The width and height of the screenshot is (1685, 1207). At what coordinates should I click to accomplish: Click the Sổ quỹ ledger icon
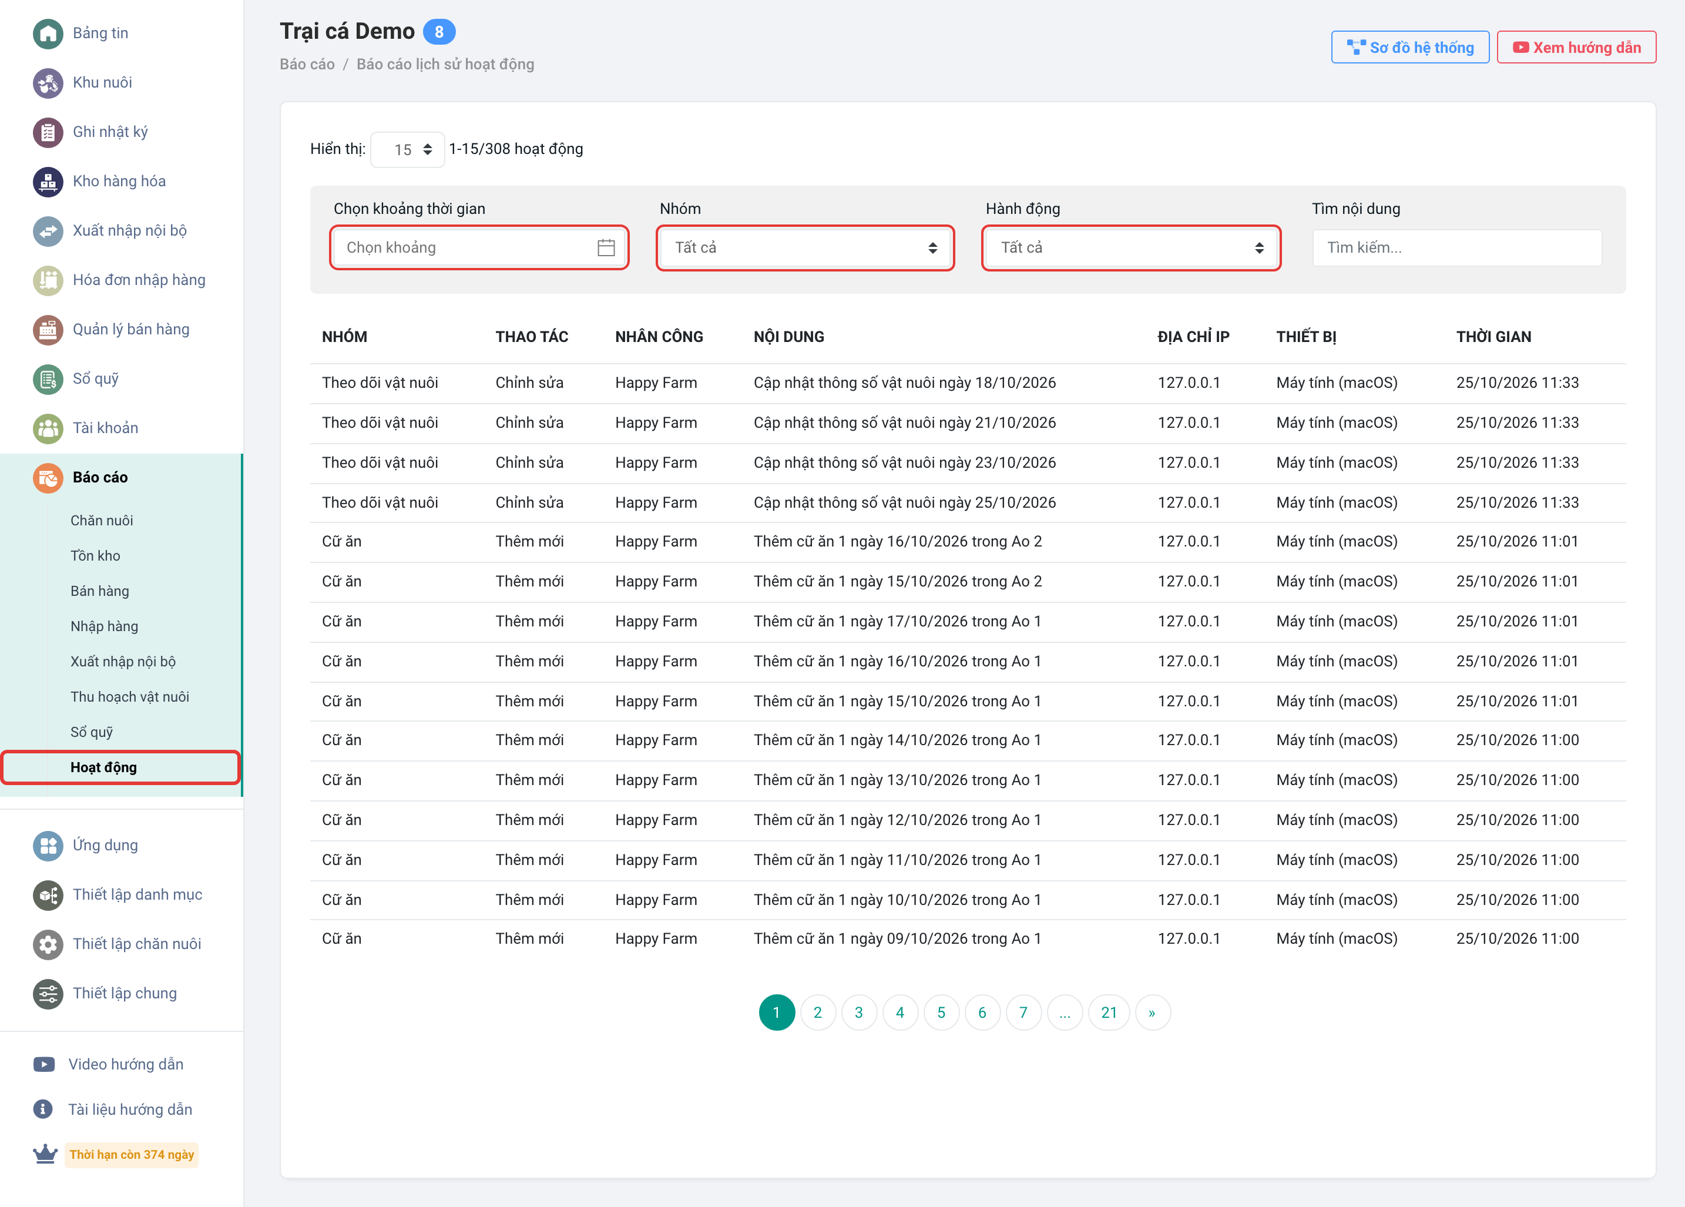(x=48, y=379)
